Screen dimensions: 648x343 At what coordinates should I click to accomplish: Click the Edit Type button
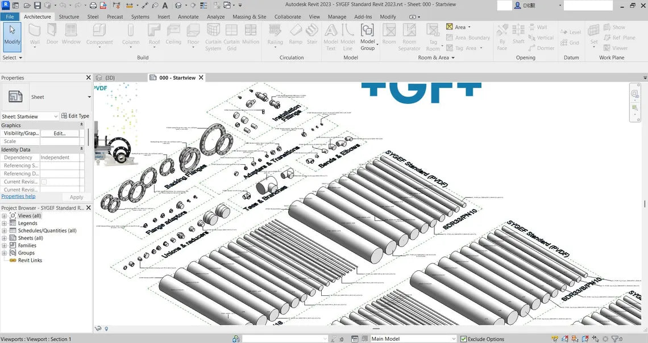75,116
